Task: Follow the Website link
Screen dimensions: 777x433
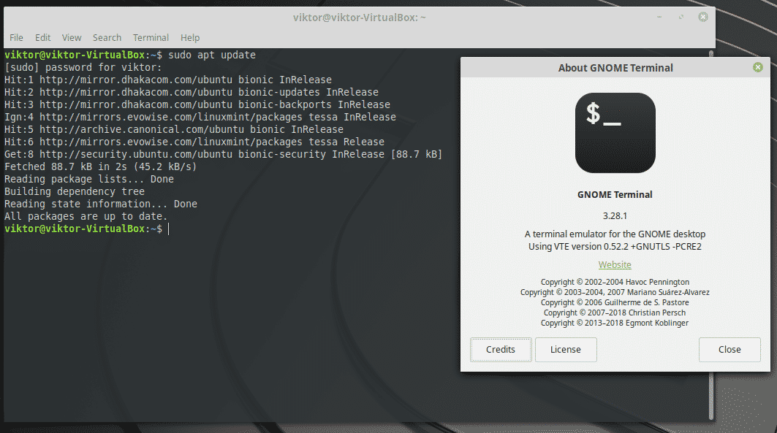Action: [x=615, y=264]
